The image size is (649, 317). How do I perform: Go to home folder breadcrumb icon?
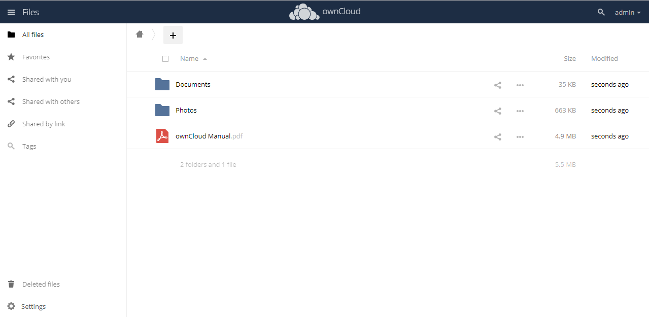140,34
